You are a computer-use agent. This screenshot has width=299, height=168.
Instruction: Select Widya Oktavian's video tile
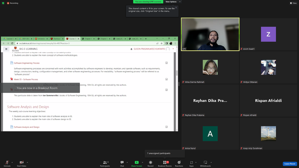point(268,67)
